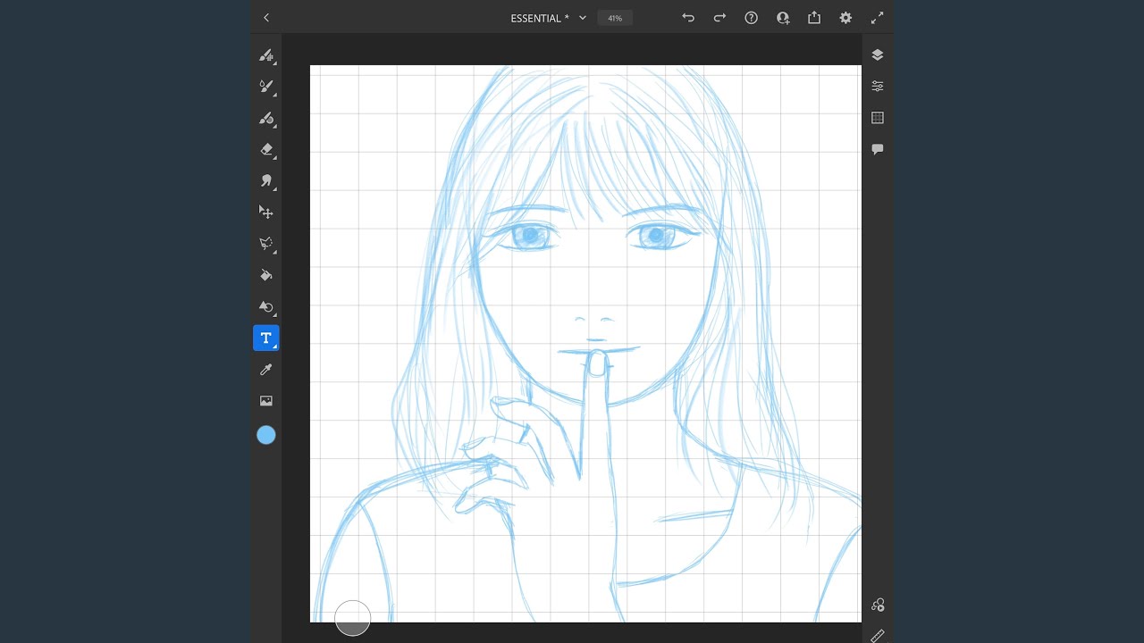Image resolution: width=1144 pixels, height=643 pixels.
Task: Select the Vector Brushes tool
Action: tap(265, 118)
